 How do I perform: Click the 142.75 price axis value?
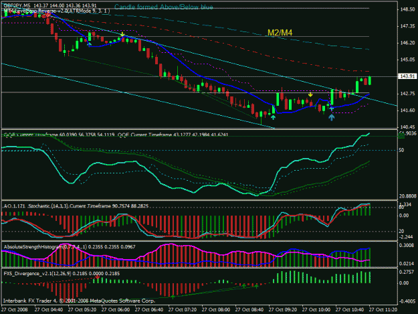407,93
